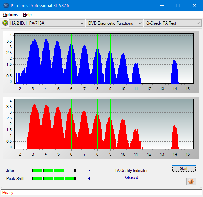Open the Q-Check TA Test dropdown

coord(173,23)
